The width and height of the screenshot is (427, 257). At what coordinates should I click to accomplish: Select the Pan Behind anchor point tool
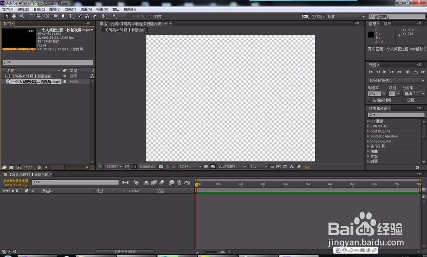pyautogui.click(x=46, y=16)
